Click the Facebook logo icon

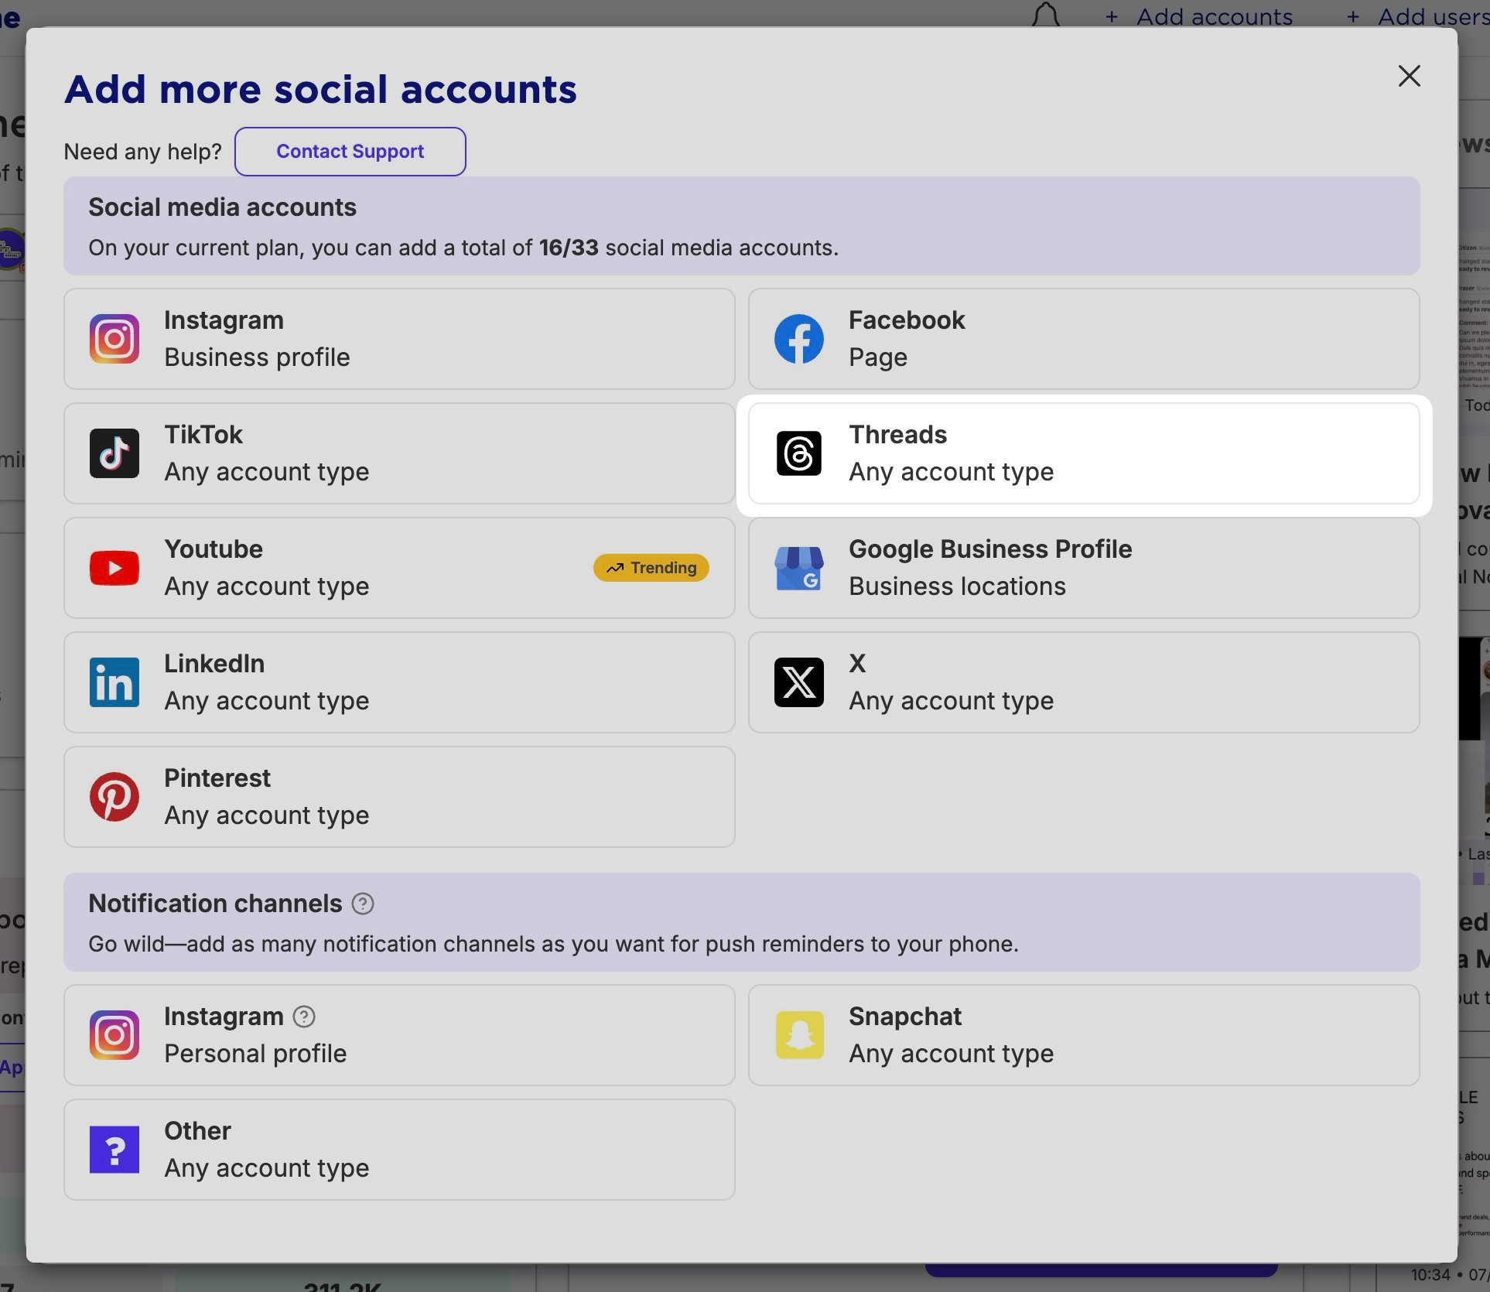[x=798, y=339]
